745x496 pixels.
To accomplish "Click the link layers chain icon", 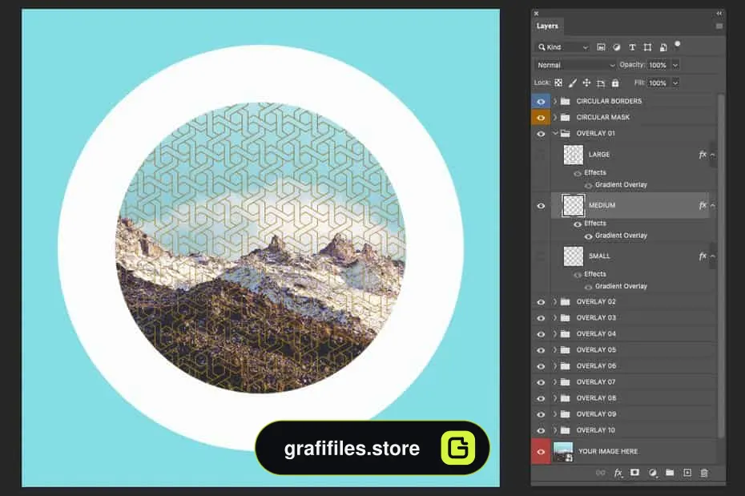I will coord(601,473).
